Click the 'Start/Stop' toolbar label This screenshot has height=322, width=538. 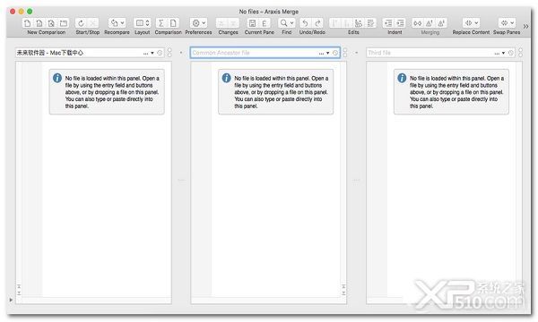pos(88,32)
